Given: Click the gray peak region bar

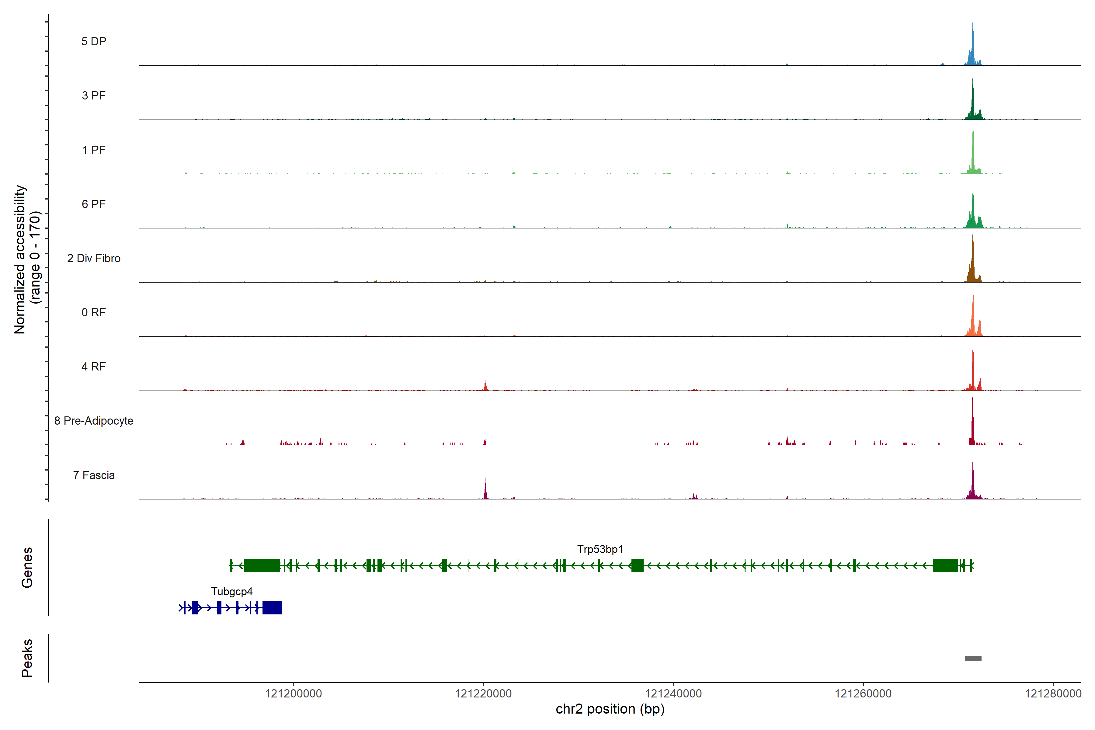Looking at the screenshot, I should [x=973, y=658].
